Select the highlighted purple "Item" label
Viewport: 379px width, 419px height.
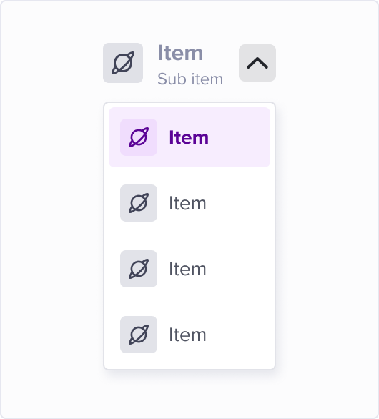189,137
